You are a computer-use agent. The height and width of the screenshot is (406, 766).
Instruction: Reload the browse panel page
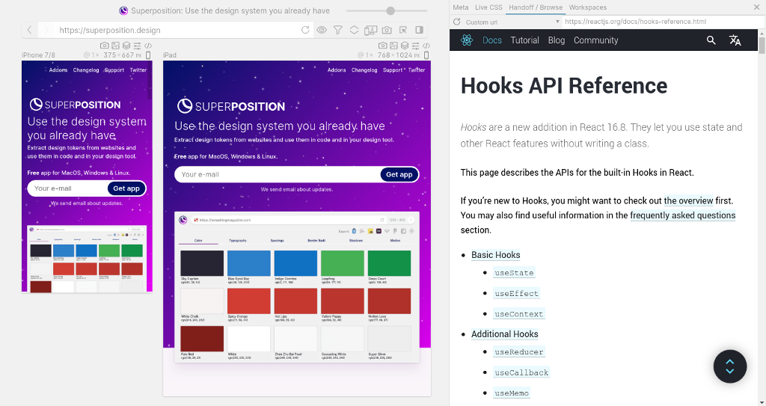457,22
